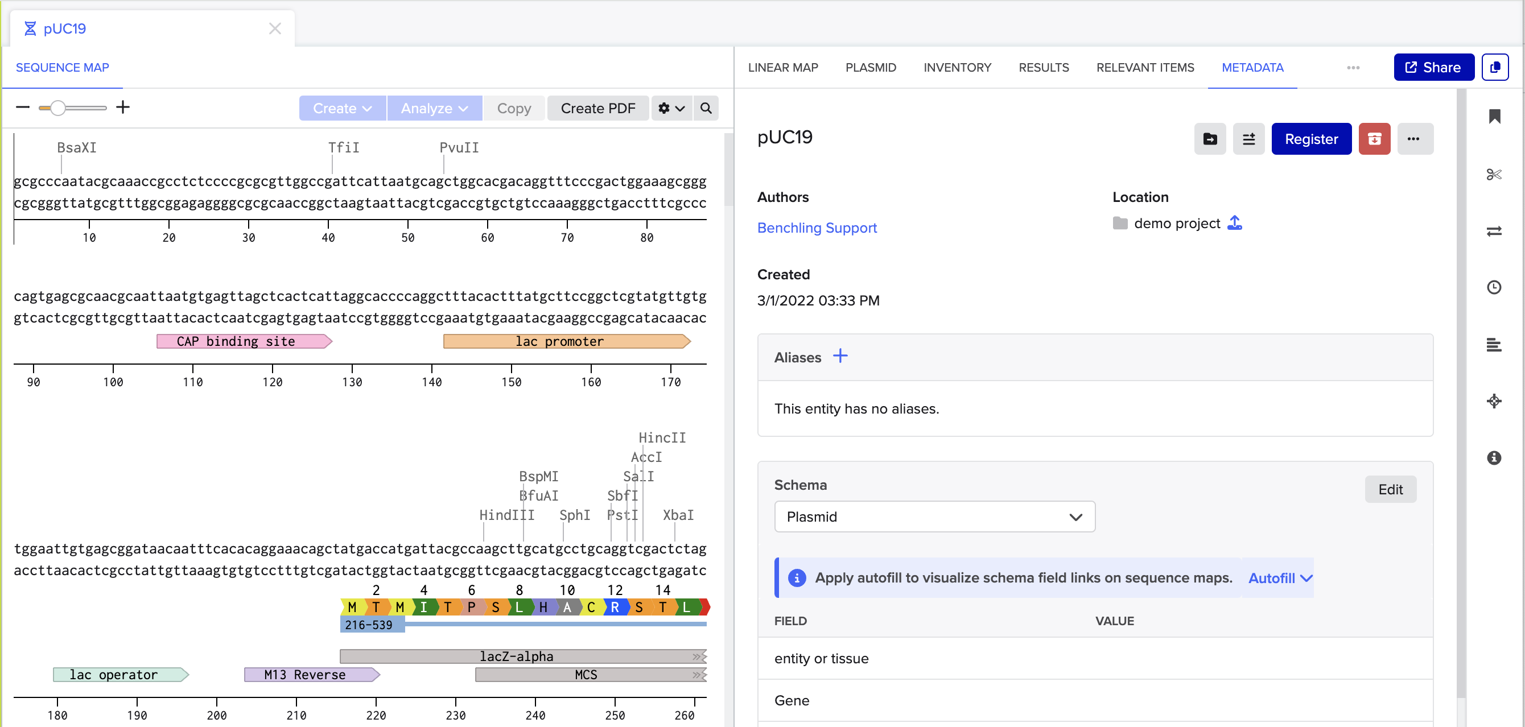Screen dimensions: 1525x727
Task: Switch to Linear Map tab
Action: tap(782, 68)
